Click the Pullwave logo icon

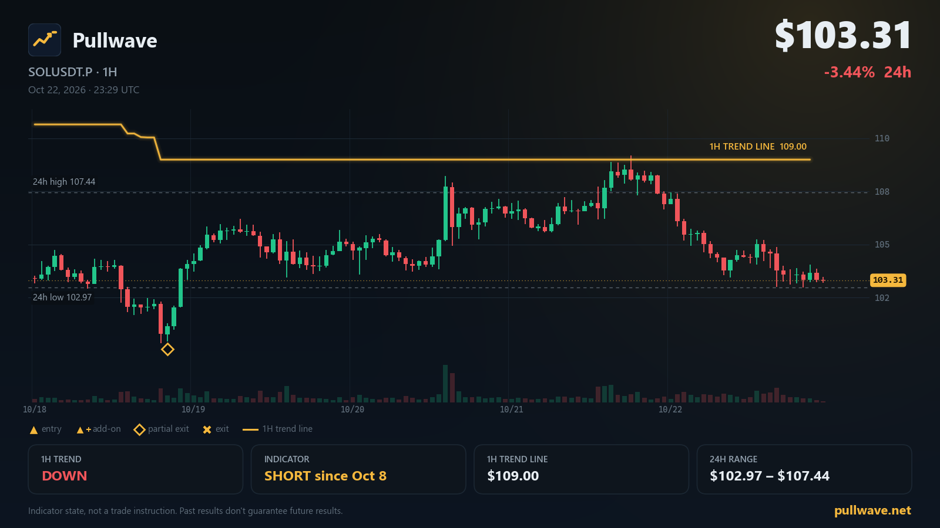pos(45,40)
